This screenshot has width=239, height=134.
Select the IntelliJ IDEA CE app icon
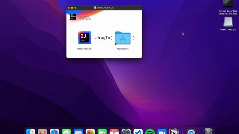coord(85,38)
